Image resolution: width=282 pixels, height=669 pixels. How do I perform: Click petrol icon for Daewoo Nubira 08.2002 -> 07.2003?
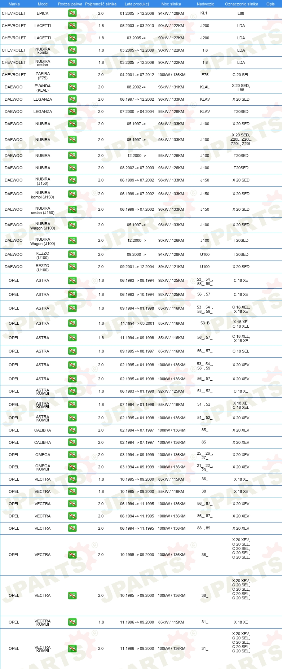(72, 168)
